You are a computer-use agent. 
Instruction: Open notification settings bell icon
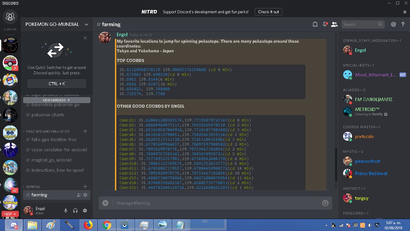tap(315, 24)
